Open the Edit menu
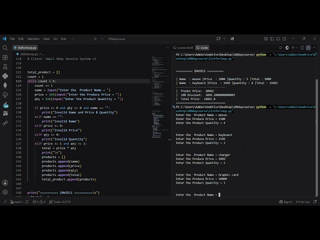320x240 pixels. pos(21,39)
